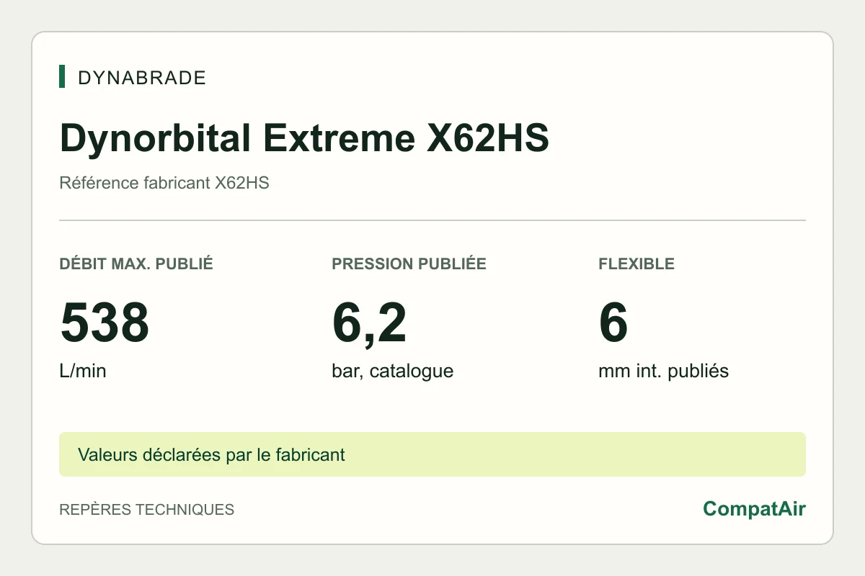This screenshot has width=865, height=576.
Task: Select the 6,2 pressure value
Action: pyautogui.click(x=369, y=323)
